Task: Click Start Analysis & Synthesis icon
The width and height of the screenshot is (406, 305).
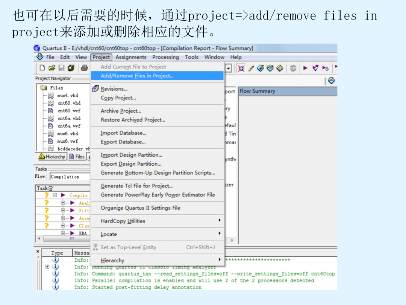Action: click(315, 68)
